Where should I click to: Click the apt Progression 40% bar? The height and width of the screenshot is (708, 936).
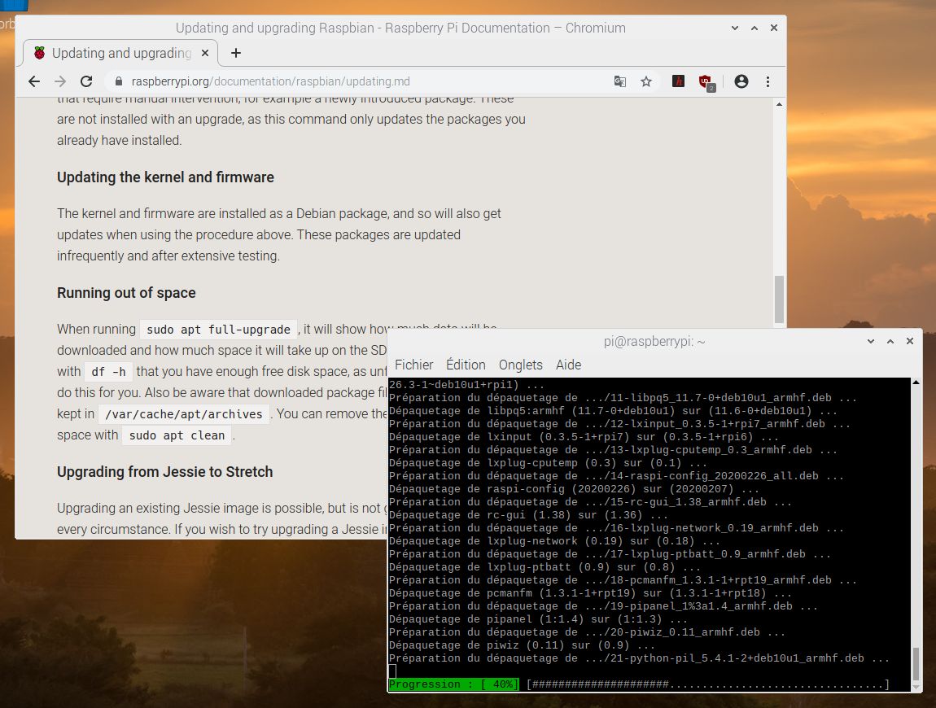click(x=639, y=684)
